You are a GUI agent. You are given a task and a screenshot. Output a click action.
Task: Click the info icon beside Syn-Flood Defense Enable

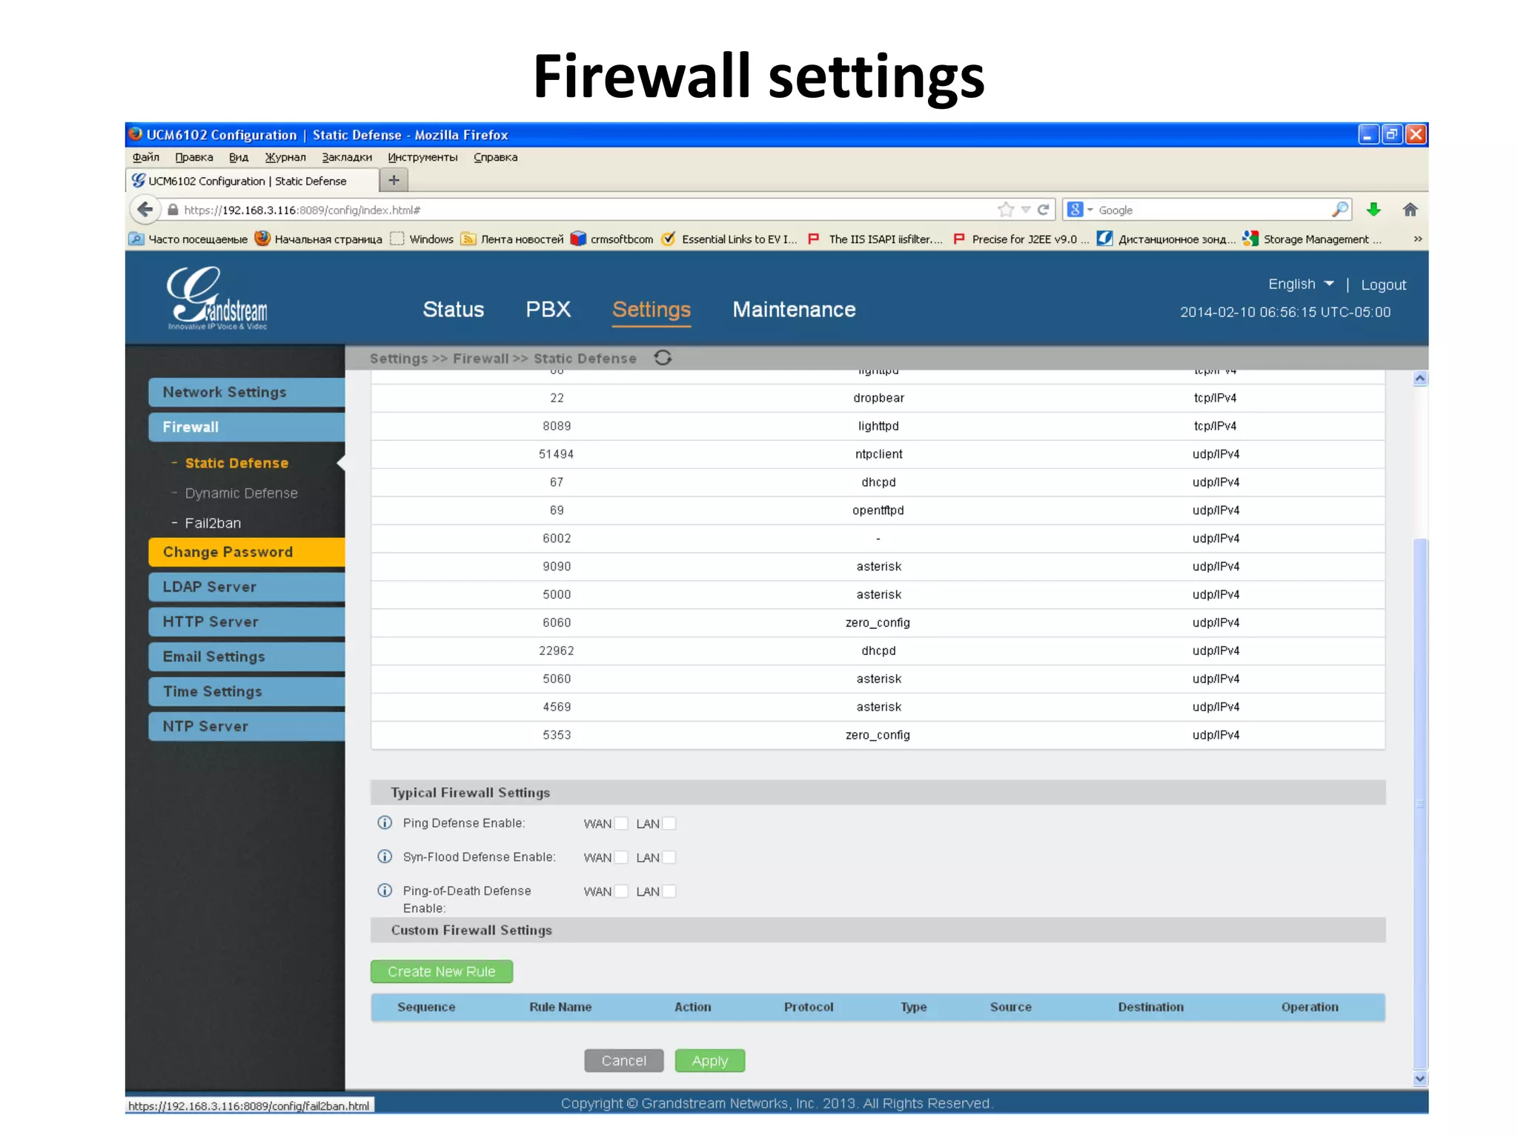[x=385, y=856]
